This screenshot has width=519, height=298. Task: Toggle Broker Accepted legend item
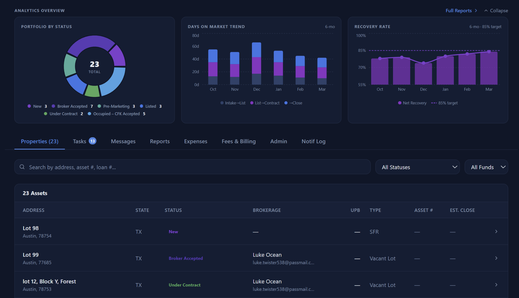pyautogui.click(x=72, y=106)
